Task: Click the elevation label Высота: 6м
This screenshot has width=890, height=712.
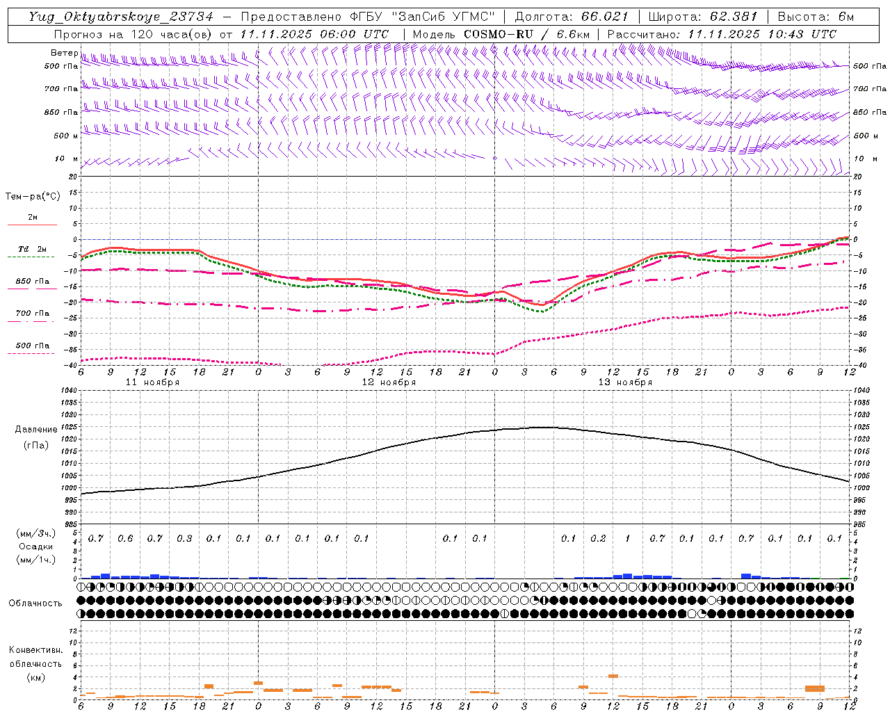Action: click(816, 17)
